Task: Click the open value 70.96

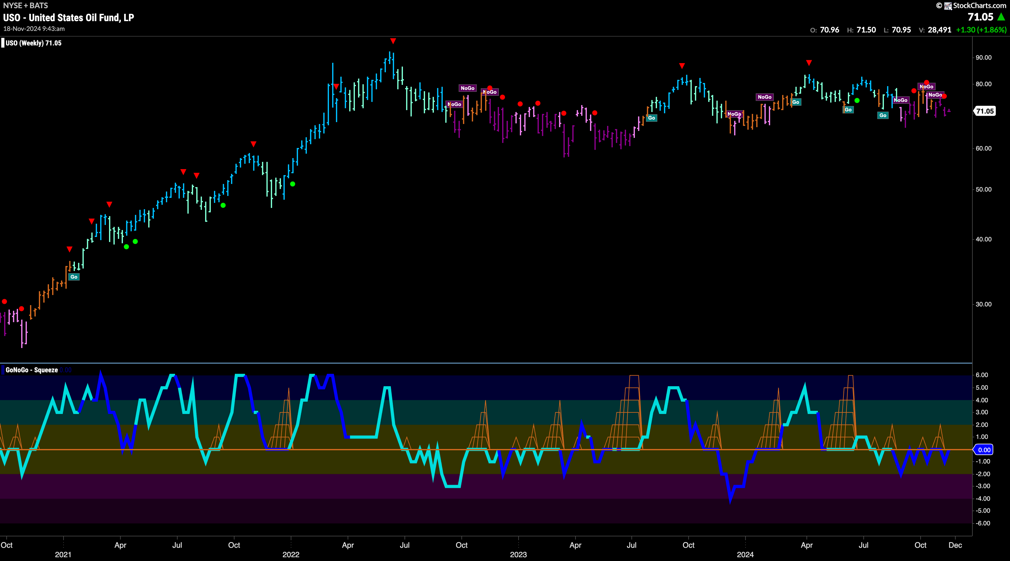Action: 830,30
